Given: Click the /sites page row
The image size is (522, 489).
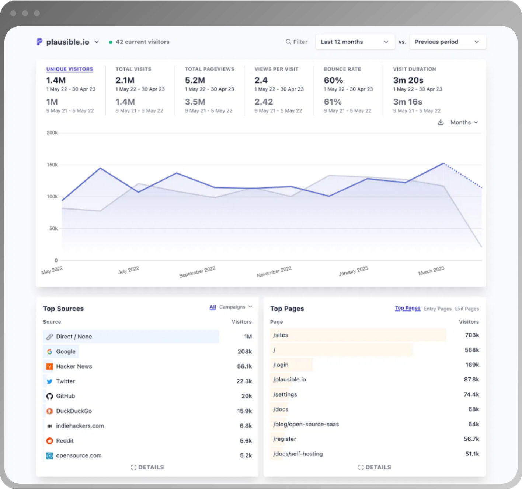Looking at the screenshot, I should [x=375, y=335].
